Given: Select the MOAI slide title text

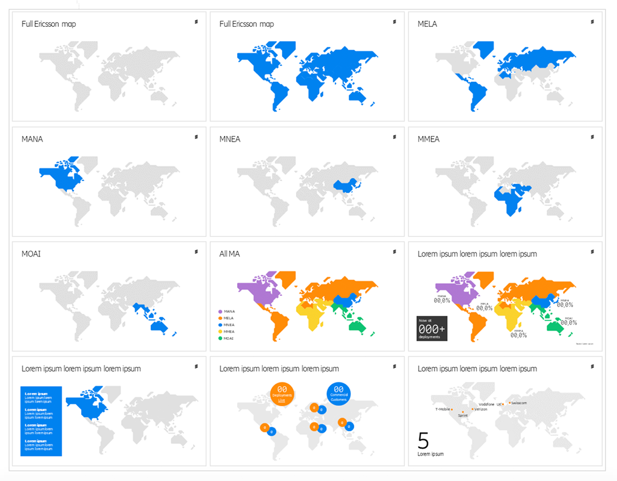Looking at the screenshot, I should 31,254.
